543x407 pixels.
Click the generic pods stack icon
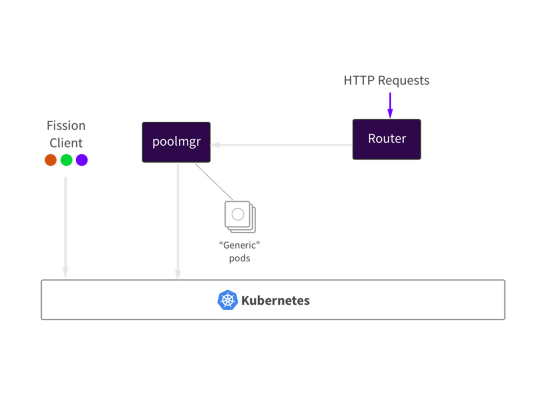[240, 217]
